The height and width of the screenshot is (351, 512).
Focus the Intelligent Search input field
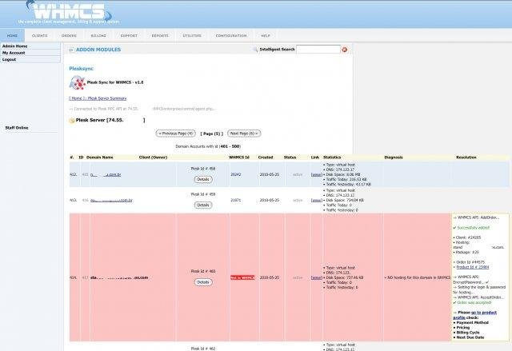tap(318, 50)
